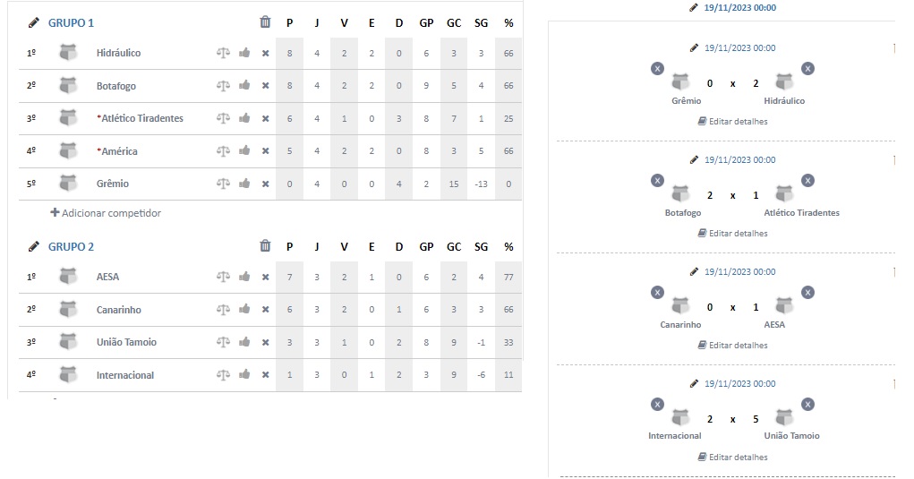Screen dimensions: 914x479
Task: Open Editar detalhes for Grêmio x Hidráulico
Action: coord(732,121)
